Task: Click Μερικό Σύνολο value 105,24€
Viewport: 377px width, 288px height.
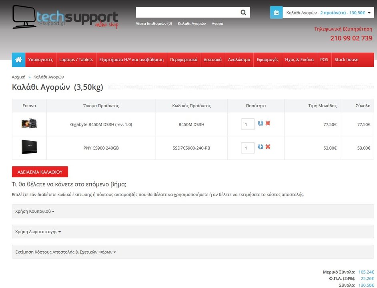Action: pyautogui.click(x=366, y=272)
